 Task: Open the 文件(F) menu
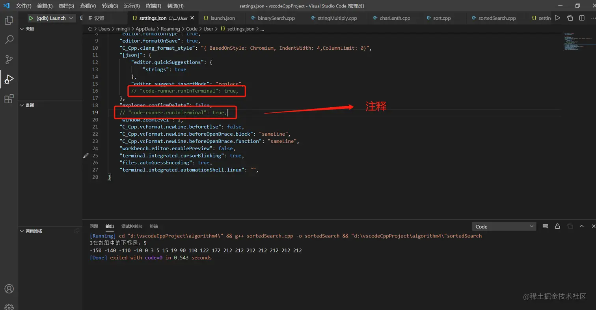pyautogui.click(x=24, y=6)
